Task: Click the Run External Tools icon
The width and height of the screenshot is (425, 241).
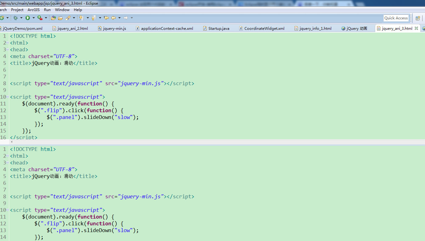Action: (x=40, y=18)
